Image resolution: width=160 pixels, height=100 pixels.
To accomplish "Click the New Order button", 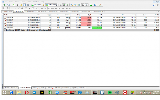I will (x=36, y=5).
